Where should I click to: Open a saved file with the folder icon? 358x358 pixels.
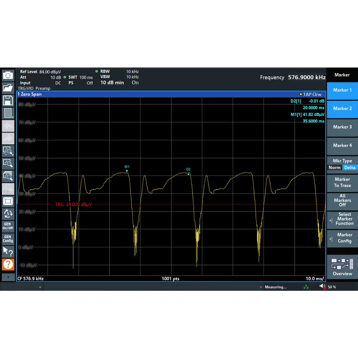pyautogui.click(x=8, y=88)
